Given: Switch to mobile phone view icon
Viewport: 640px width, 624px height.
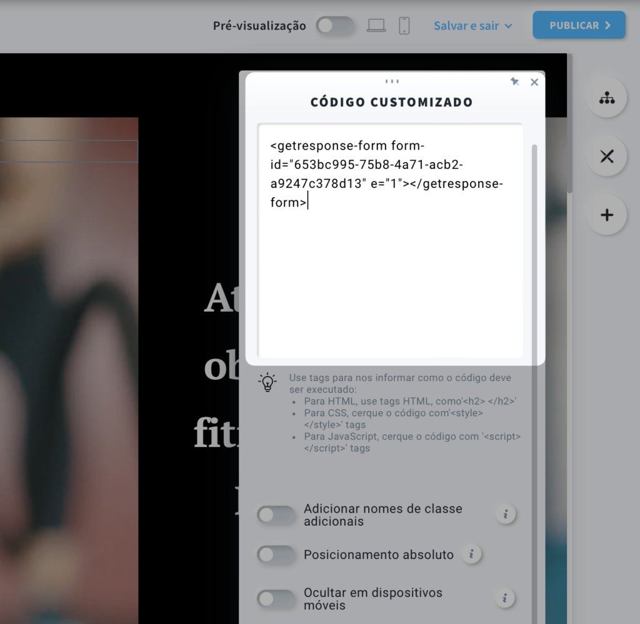Looking at the screenshot, I should tap(404, 26).
